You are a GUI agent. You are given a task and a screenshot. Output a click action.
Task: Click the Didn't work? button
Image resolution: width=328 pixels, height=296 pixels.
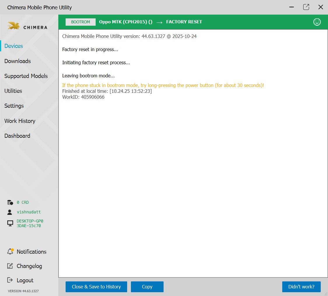[301, 287]
